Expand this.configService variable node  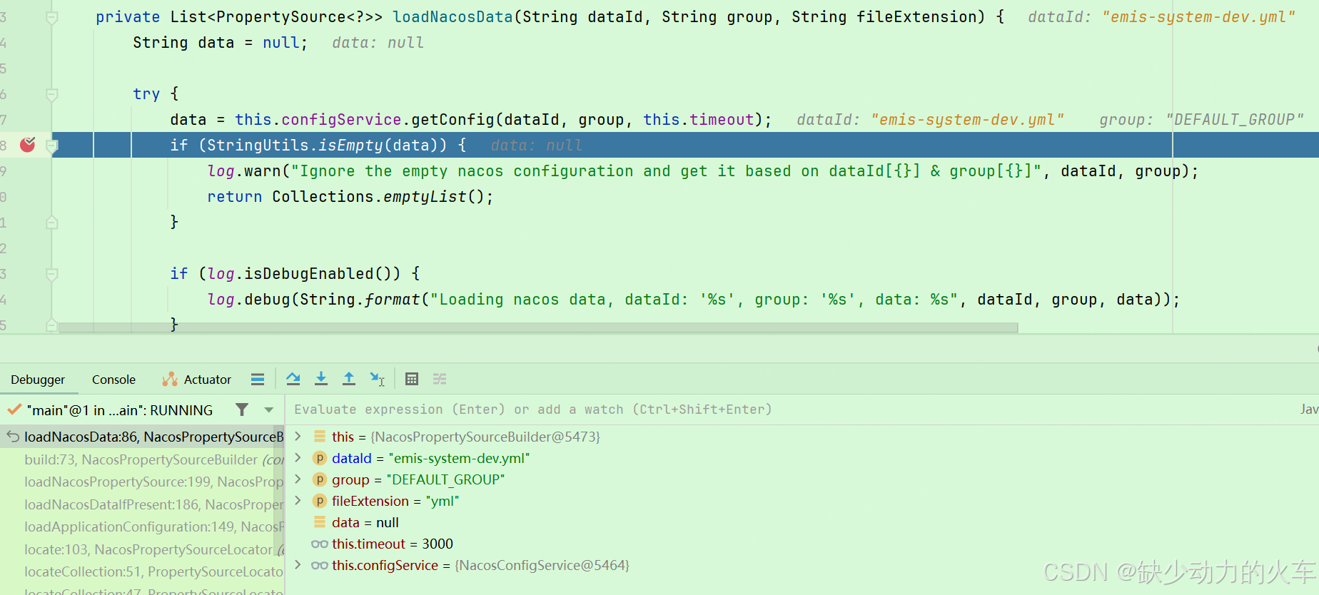pos(298,564)
